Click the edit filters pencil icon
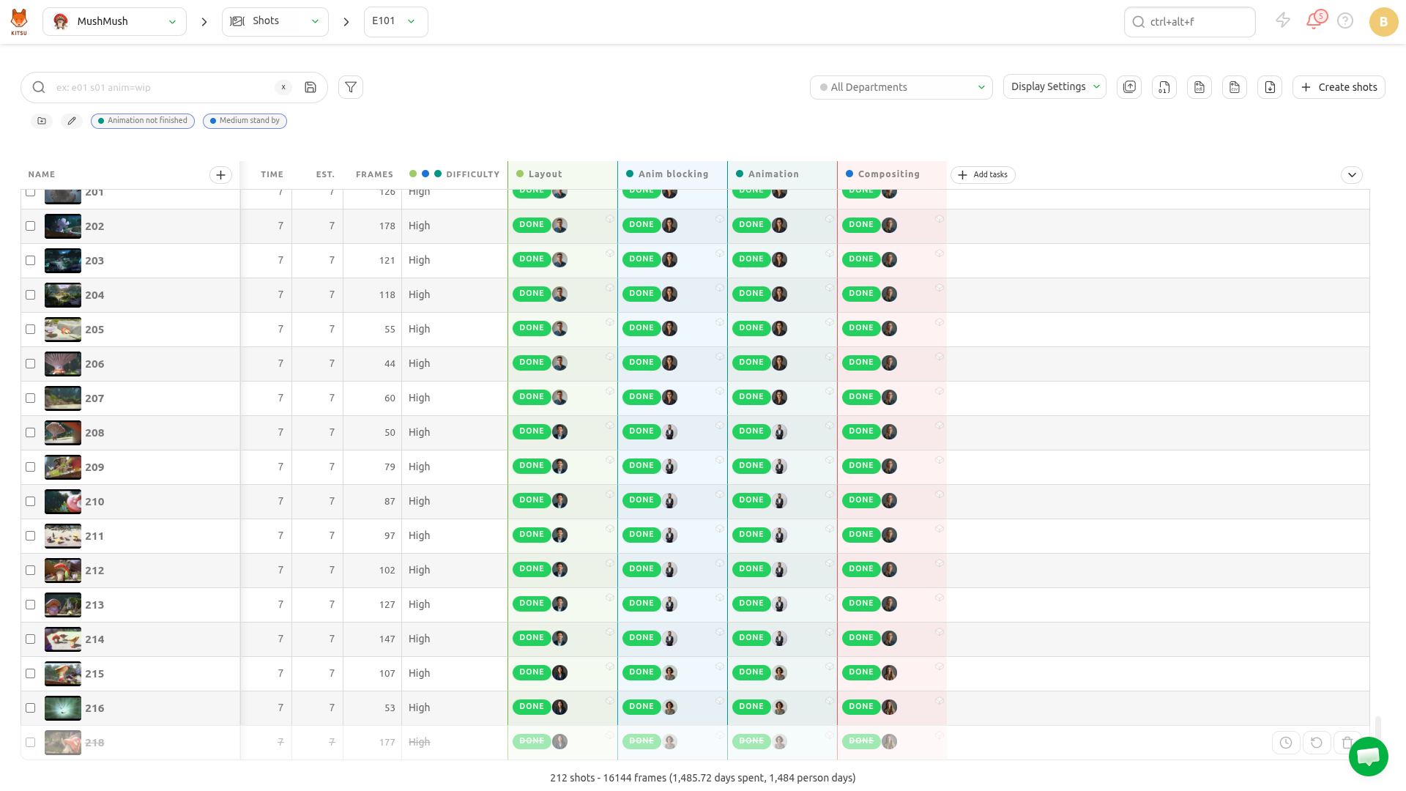1406x791 pixels. point(72,121)
